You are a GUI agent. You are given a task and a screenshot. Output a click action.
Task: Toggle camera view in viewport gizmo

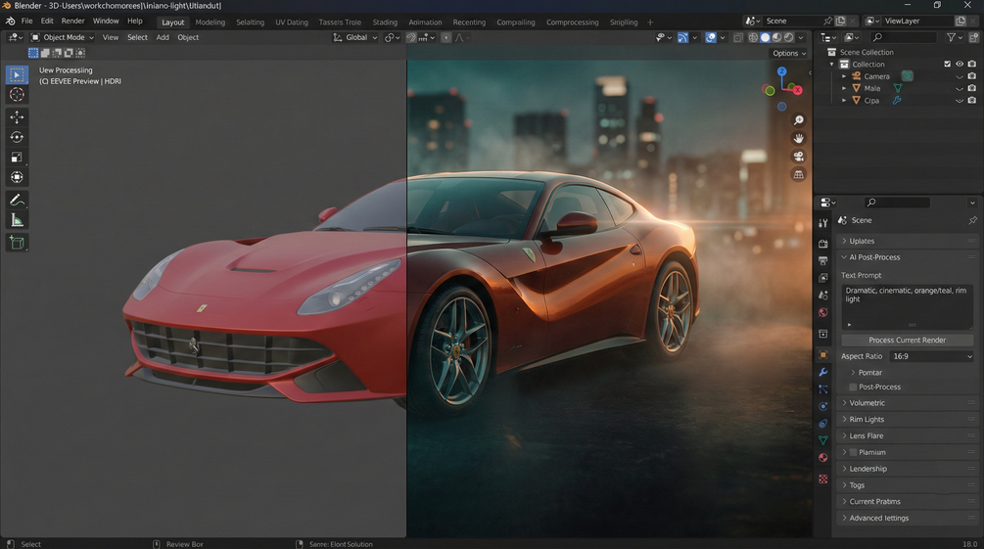click(798, 157)
